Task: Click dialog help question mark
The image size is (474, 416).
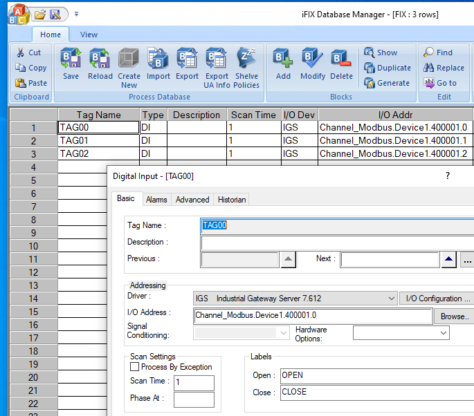Action: pyautogui.click(x=448, y=176)
